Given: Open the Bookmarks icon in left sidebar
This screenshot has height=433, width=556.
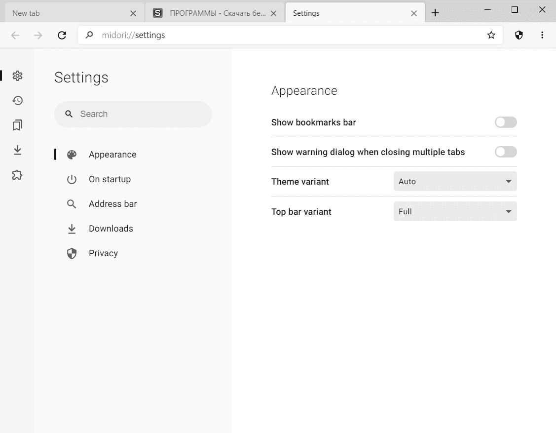Looking at the screenshot, I should point(17,125).
